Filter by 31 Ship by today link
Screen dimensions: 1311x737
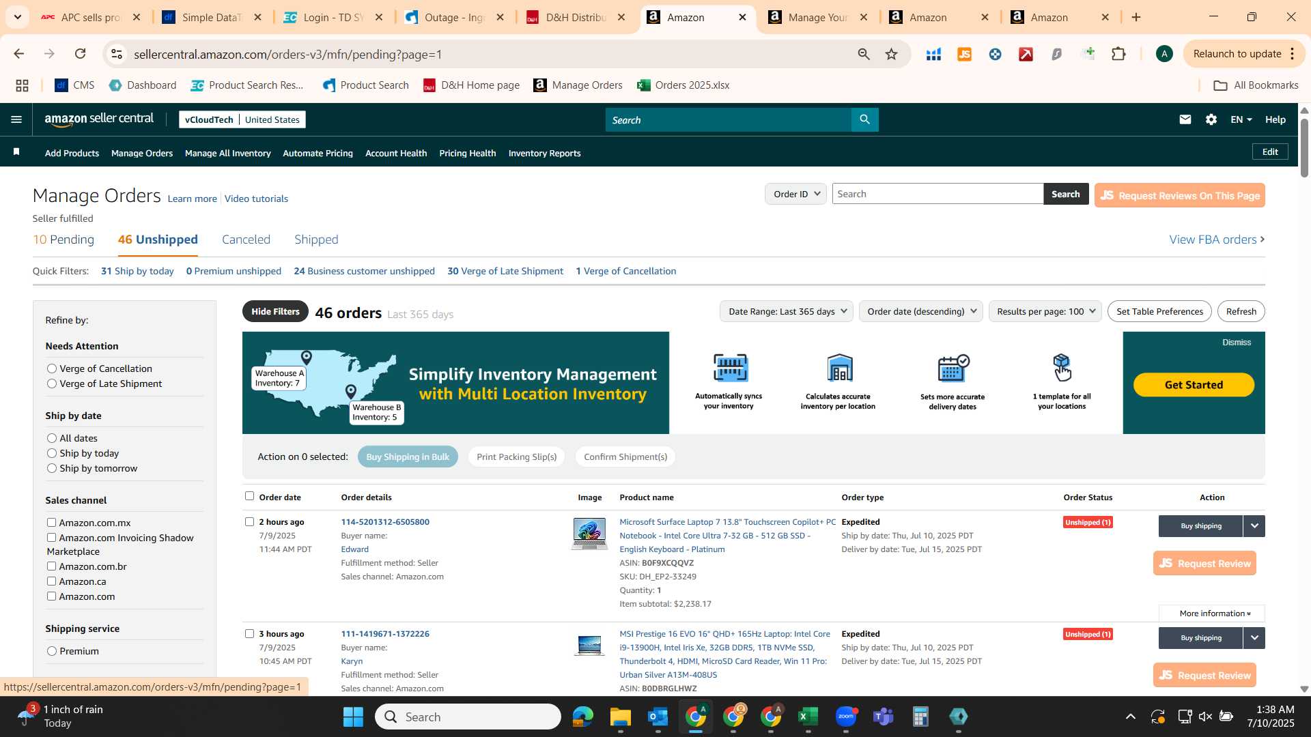pyautogui.click(x=137, y=271)
